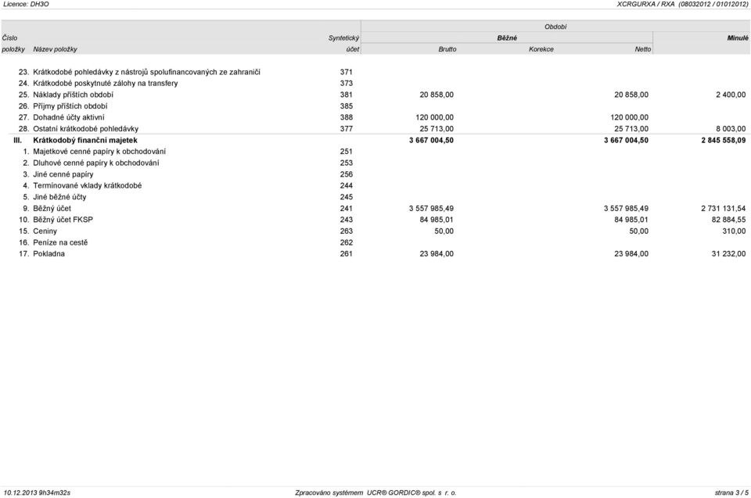Select the 'Náklady příštích období' row label
Screen dimensions: 751x498
(73, 95)
